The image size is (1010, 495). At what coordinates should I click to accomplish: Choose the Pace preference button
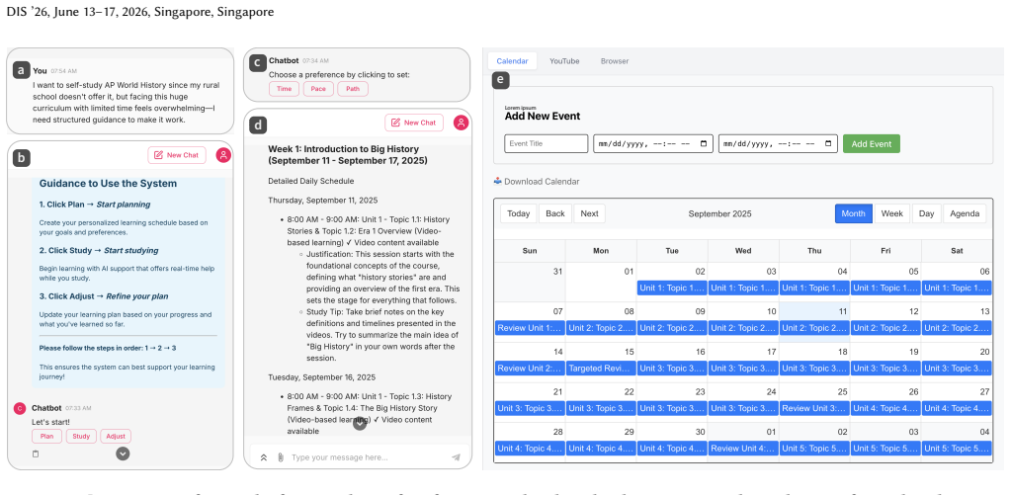click(x=318, y=89)
